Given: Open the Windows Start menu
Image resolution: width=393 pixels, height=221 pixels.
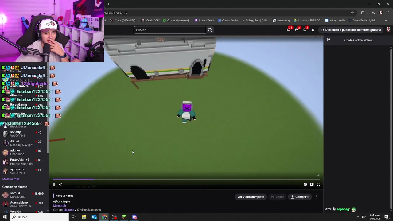Looking at the screenshot, I should point(5,217).
